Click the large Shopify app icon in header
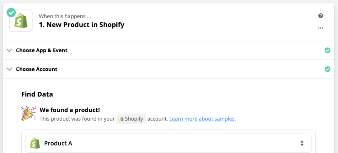The width and height of the screenshot is (338, 153). 21,21
